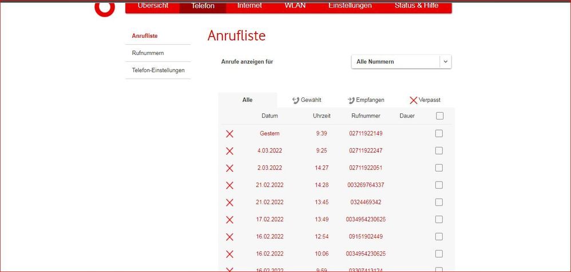This screenshot has width=571, height=272.
Task: Click the number 02711922247
Action: tap(366, 151)
